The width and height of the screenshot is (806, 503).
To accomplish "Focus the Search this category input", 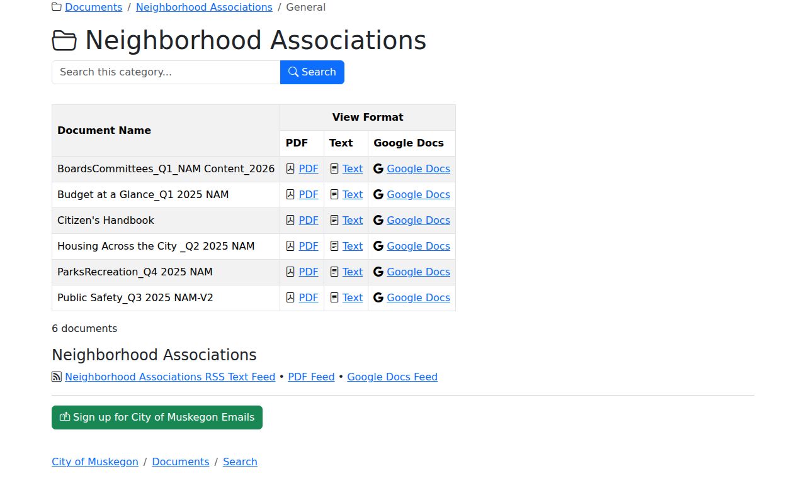I will pos(166,72).
